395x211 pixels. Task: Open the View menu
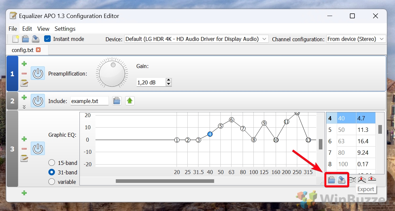[43, 29]
